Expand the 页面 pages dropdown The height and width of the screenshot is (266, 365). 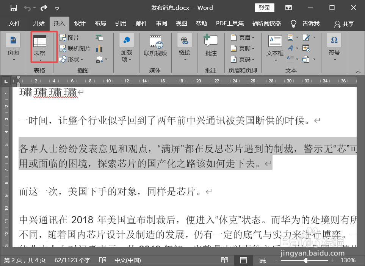(13, 48)
